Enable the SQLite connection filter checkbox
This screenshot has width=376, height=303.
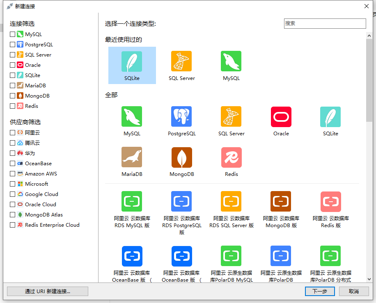(x=12, y=75)
